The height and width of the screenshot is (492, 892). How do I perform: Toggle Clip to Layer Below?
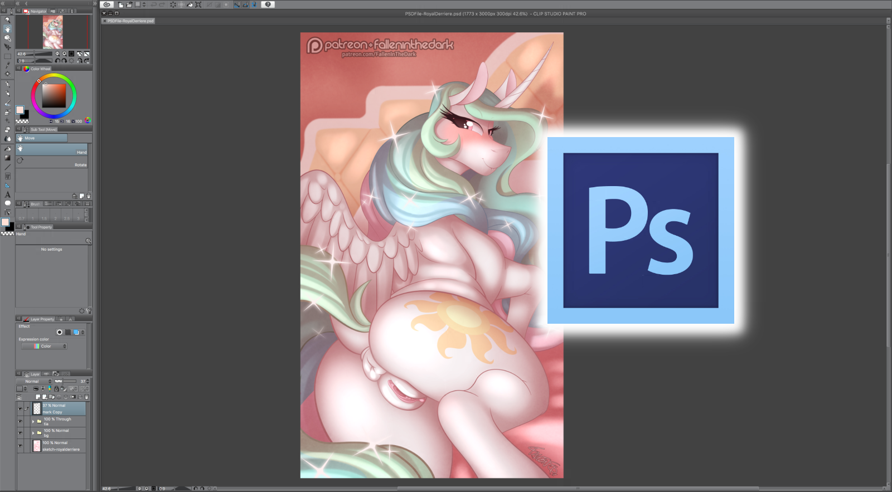[x=36, y=388]
